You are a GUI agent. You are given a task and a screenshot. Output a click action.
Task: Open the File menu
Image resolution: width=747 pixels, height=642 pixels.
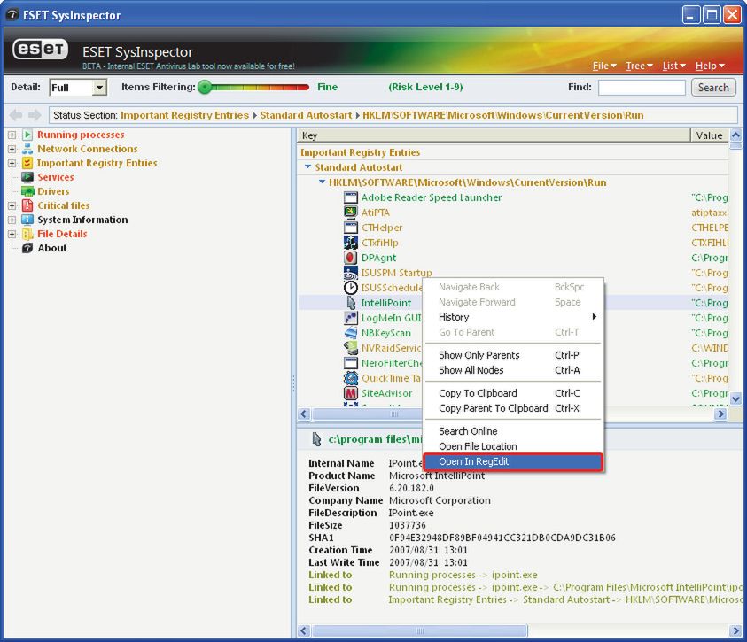coord(603,66)
